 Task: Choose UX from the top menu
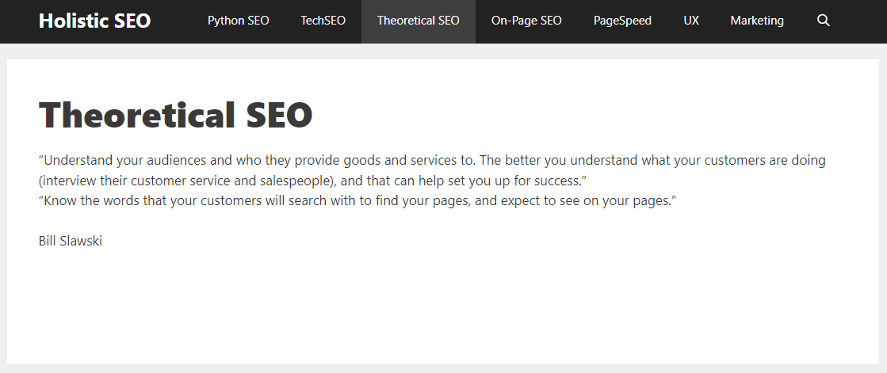(x=691, y=21)
